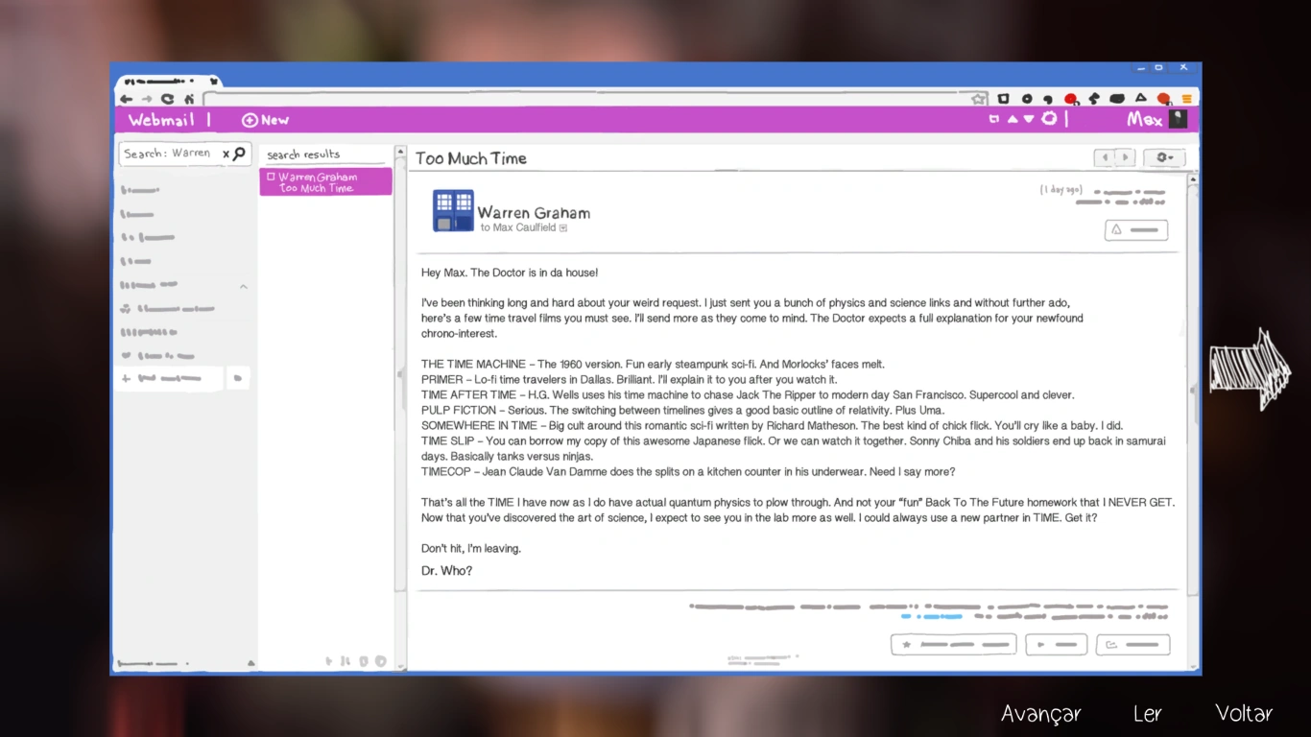Click the 'search results' list heading
Viewport: 1311px width, 737px height.
303,155
